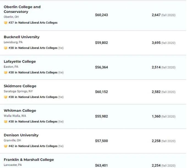Open the Skidmore College profile link
Image resolution: width=187 pixels, height=168 pixels.
(x=20, y=86)
